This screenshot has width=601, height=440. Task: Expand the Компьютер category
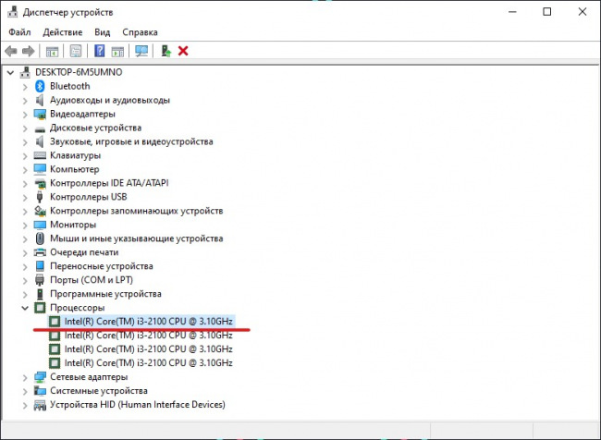(x=25, y=169)
